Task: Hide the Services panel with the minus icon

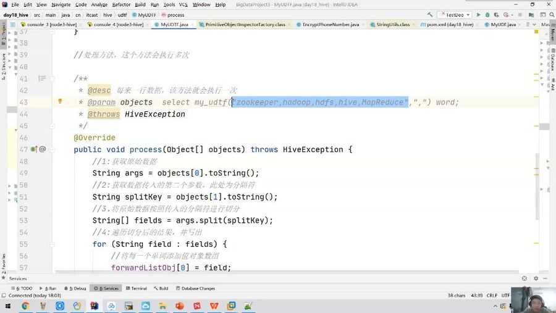Action: point(545,278)
